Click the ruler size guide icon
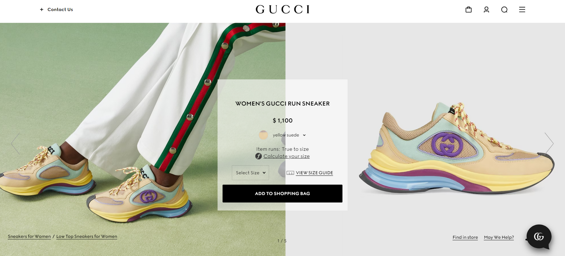The height and width of the screenshot is (256, 565). click(x=290, y=173)
